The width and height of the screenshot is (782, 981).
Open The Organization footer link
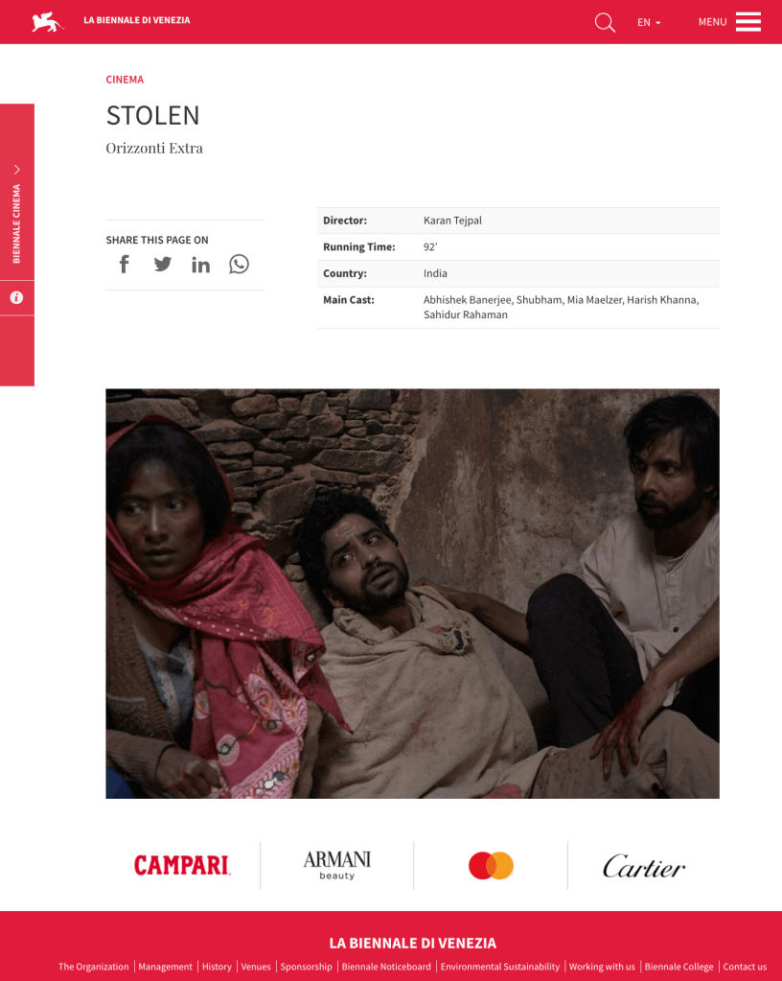pos(94,967)
